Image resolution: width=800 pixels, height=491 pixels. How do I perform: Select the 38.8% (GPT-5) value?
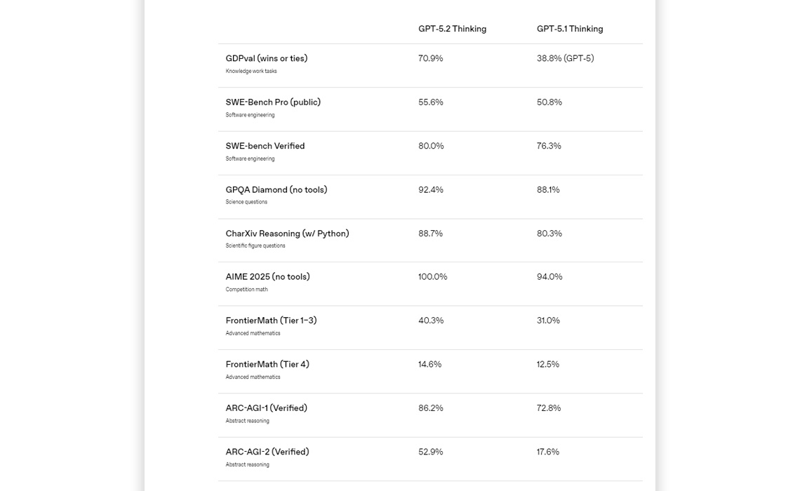point(565,59)
